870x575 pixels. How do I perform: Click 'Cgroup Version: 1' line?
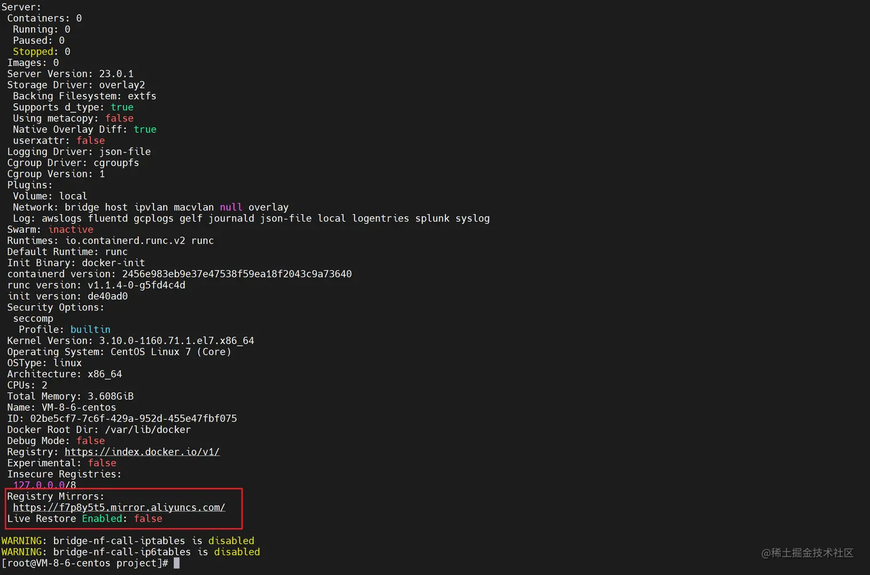(x=56, y=174)
